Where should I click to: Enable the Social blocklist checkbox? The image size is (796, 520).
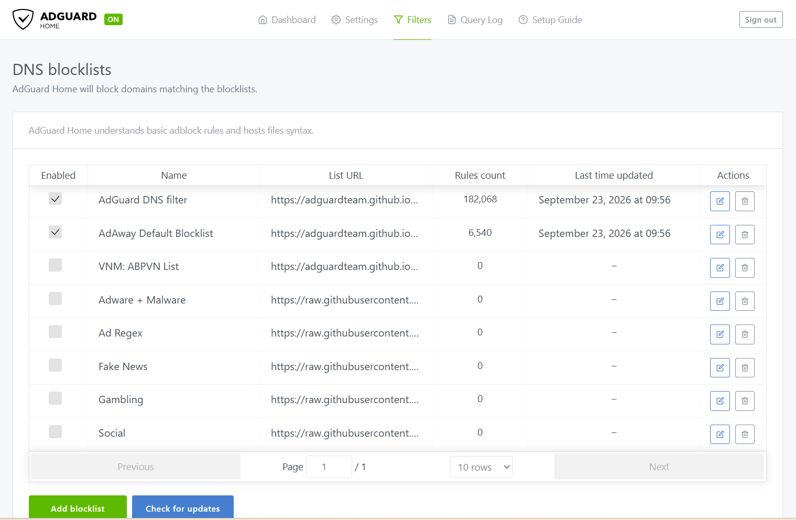click(55, 431)
